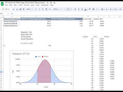The height and width of the screenshot is (92, 123).
Task: Click the move to folder icon
Action: (51, 3)
